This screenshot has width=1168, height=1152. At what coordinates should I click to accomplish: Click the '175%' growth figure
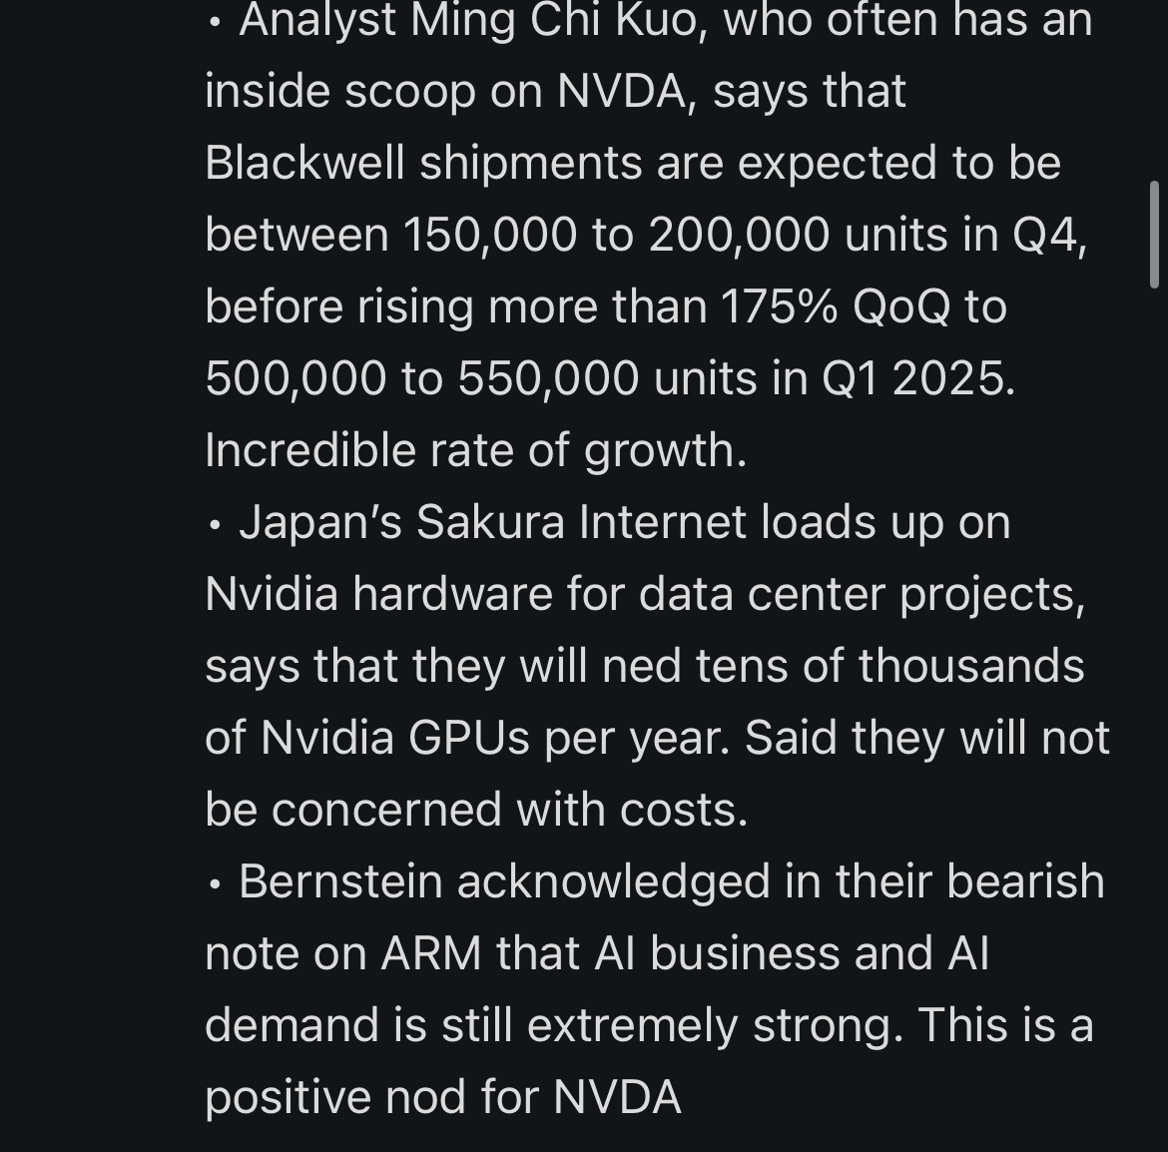click(x=779, y=306)
